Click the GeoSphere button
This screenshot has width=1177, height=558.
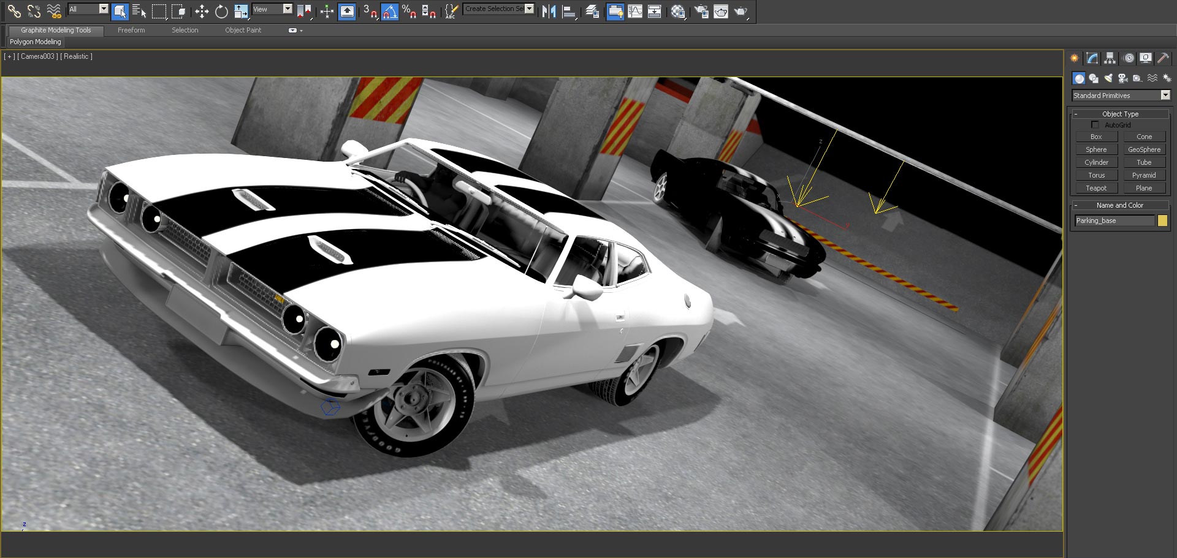click(1144, 149)
